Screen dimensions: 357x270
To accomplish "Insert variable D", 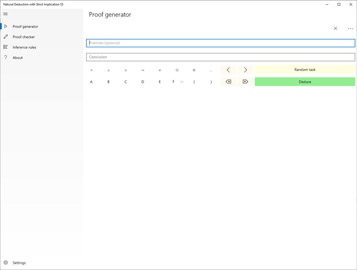I will pyautogui.click(x=143, y=82).
